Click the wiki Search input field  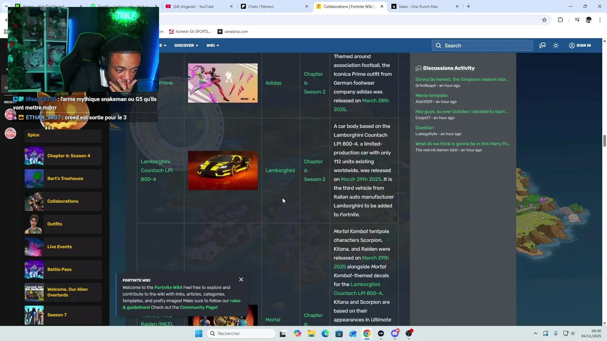(x=482, y=45)
